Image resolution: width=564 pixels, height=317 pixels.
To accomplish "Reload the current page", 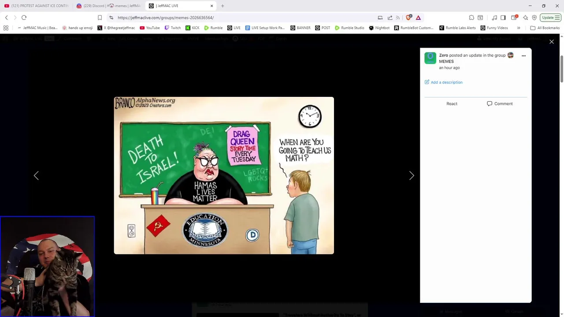I will coord(24,18).
